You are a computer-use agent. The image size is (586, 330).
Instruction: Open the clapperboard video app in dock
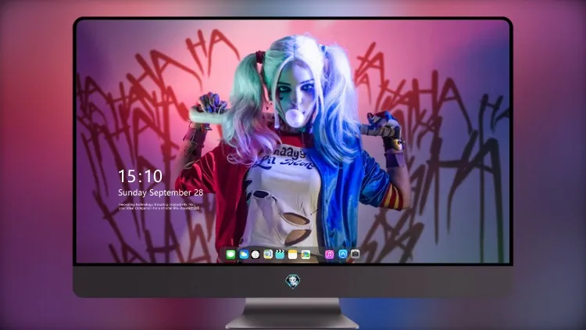click(x=280, y=254)
